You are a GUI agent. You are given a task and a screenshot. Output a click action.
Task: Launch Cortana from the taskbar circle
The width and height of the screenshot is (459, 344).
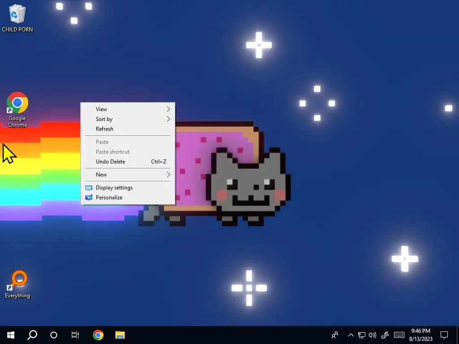point(54,335)
